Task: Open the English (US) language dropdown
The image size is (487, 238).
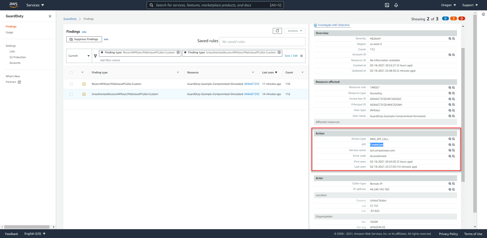Action: pos(35,234)
